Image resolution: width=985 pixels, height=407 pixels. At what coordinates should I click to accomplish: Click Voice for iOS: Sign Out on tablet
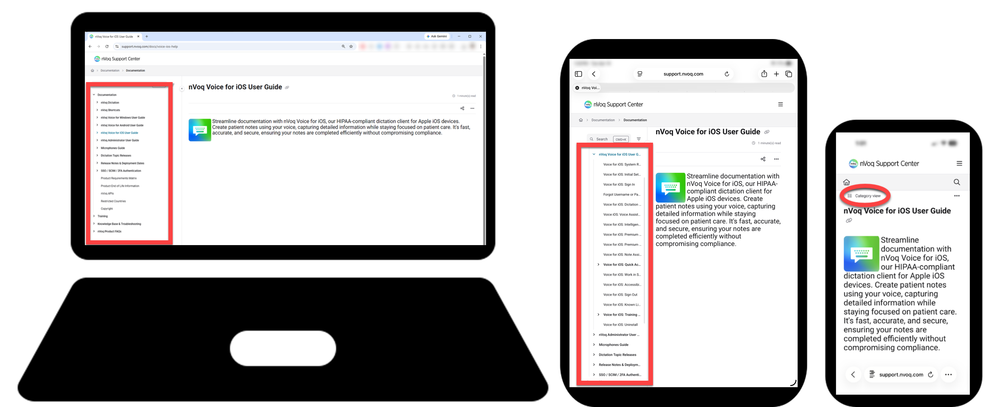(x=620, y=295)
